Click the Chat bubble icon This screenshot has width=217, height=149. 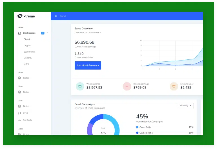[x=19, y=113]
